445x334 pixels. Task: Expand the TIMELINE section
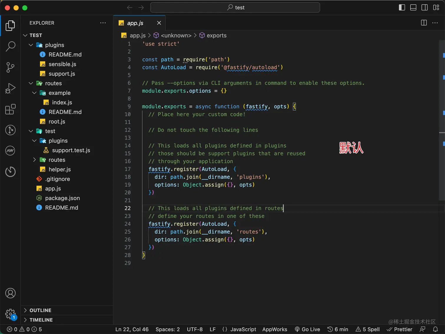67,320
